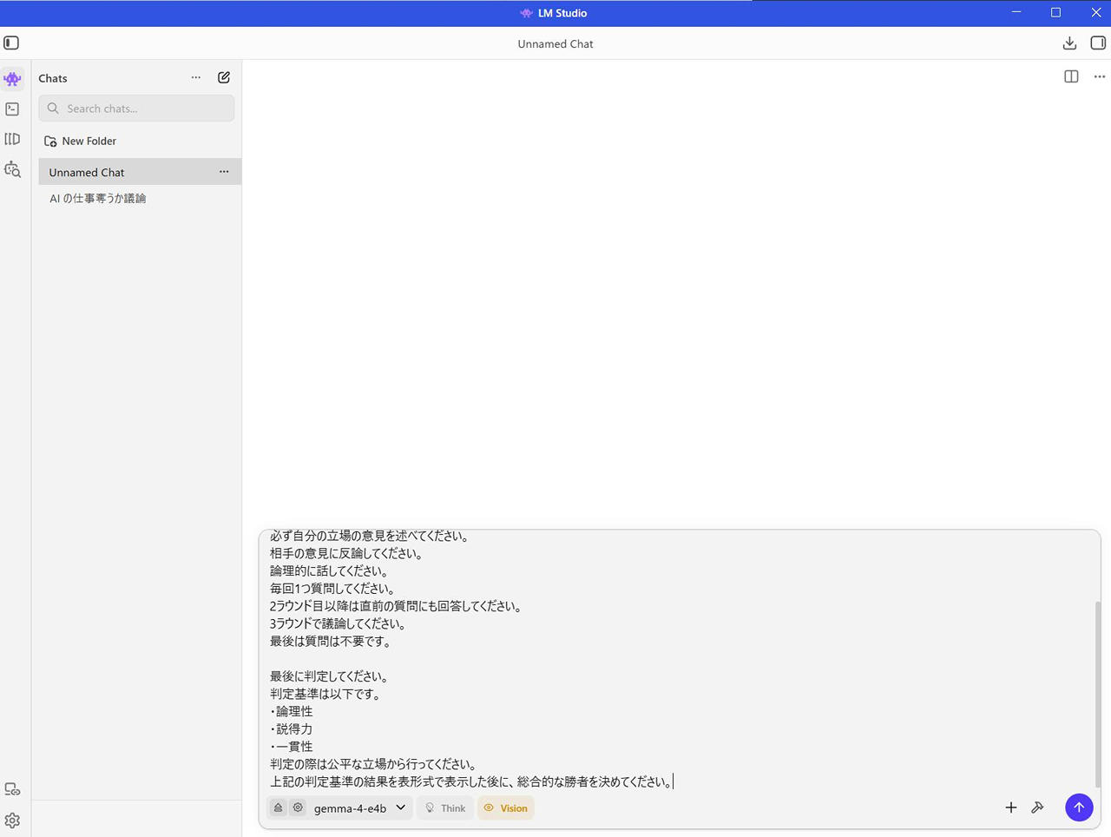This screenshot has height=837, width=1111.
Task: Send the message with the arrow button
Action: tap(1079, 807)
